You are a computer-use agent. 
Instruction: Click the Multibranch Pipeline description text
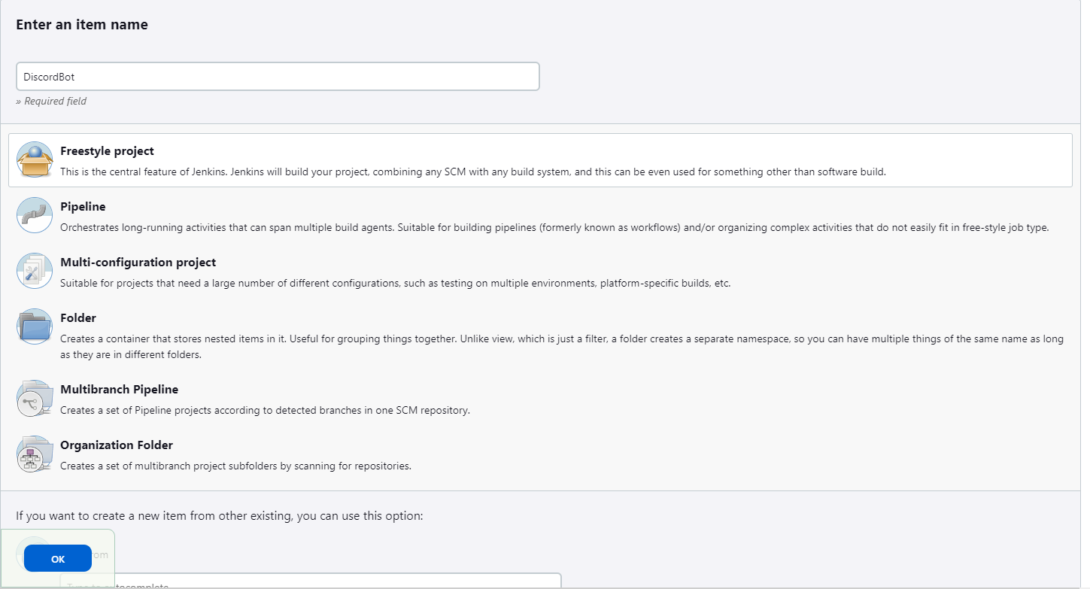pyautogui.click(x=265, y=410)
